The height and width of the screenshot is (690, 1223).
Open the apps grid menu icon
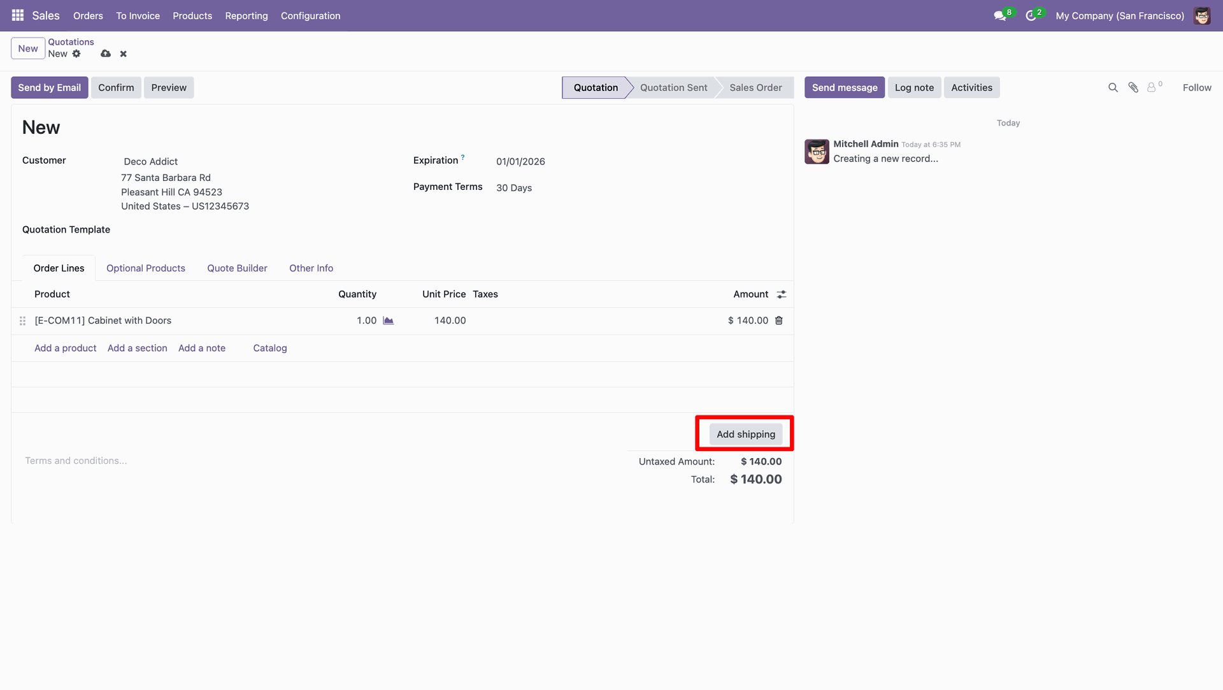click(x=18, y=15)
